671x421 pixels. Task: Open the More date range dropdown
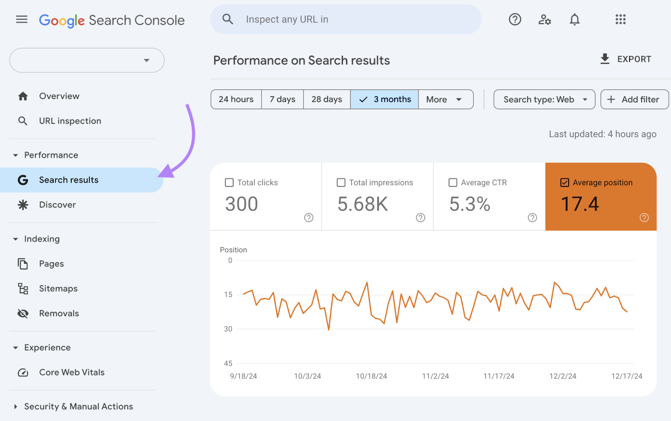pyautogui.click(x=446, y=99)
